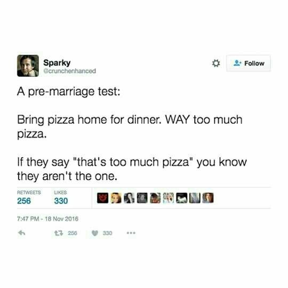Open the three-dot more options icon

pos(131,233)
